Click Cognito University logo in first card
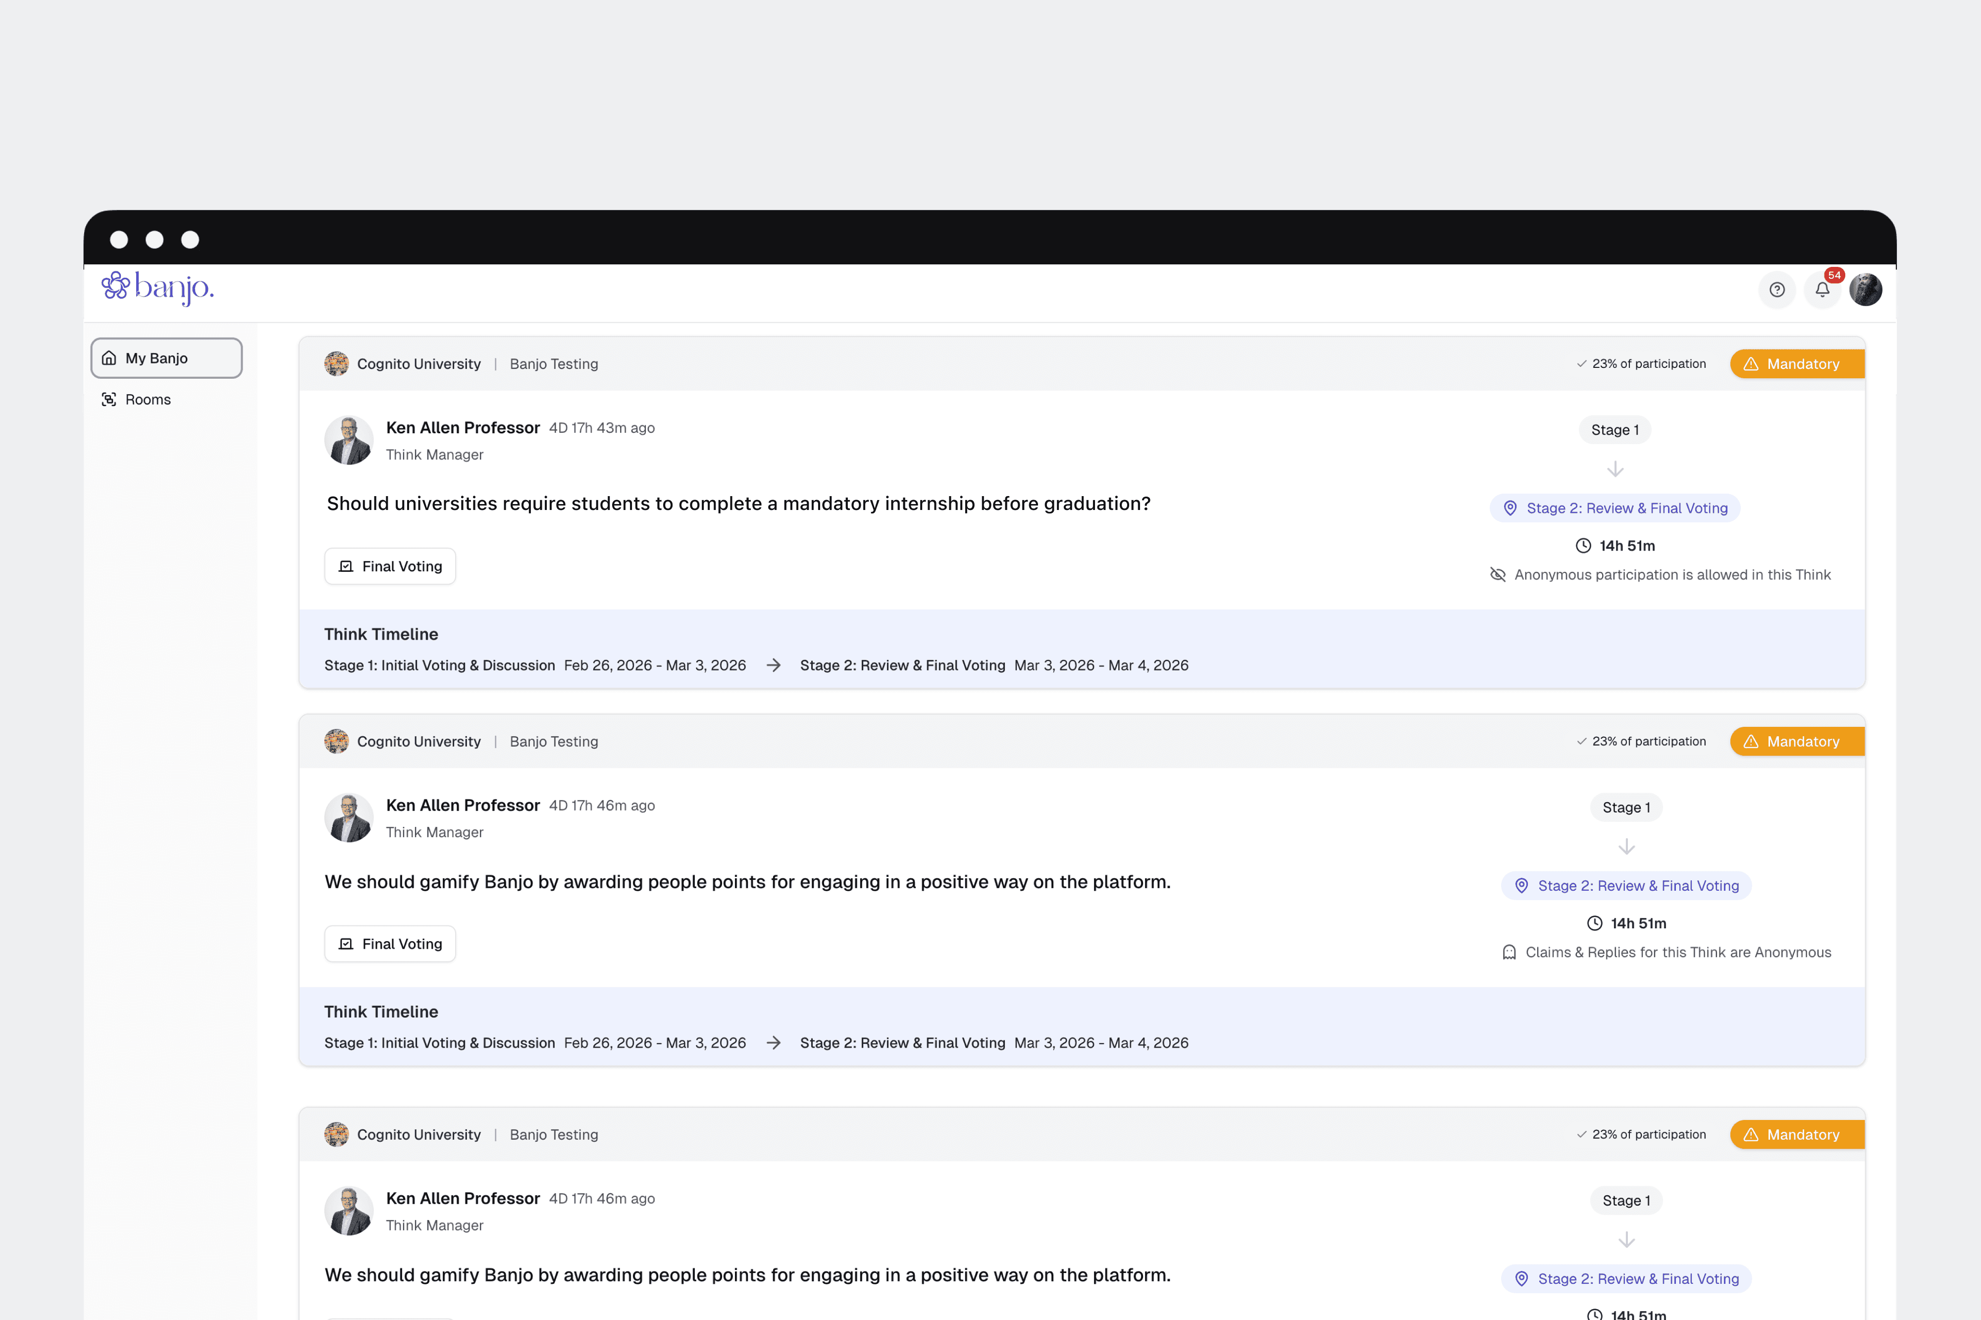 337,364
